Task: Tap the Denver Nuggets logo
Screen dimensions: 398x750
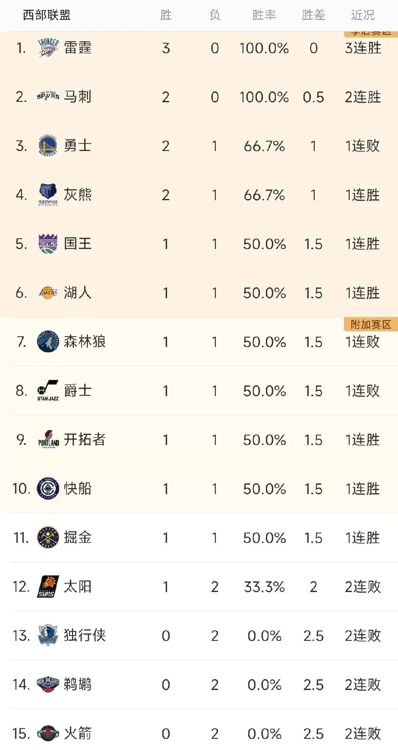Action: (x=48, y=538)
